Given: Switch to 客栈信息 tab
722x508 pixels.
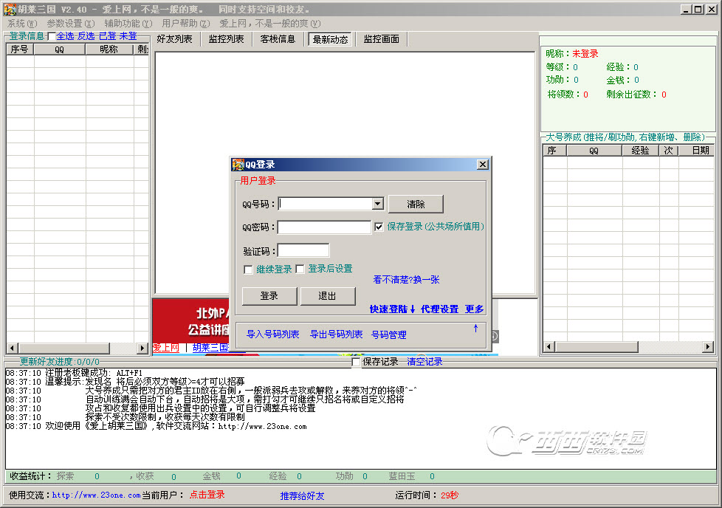Looking at the screenshot, I should [x=278, y=39].
